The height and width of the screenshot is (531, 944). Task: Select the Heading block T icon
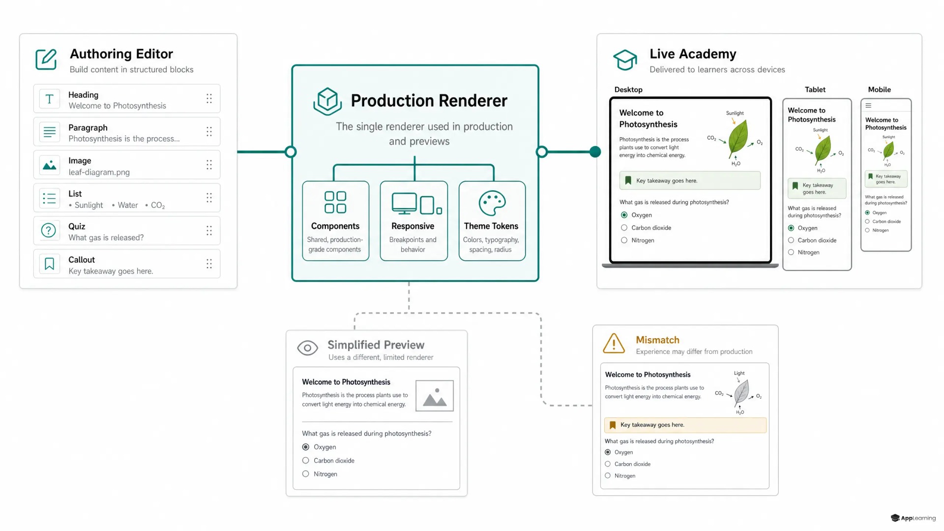point(49,99)
